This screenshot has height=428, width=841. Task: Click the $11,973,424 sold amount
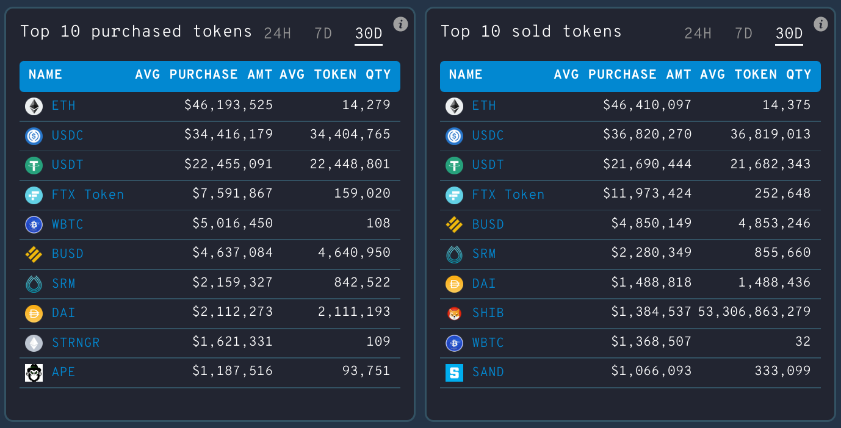[x=648, y=195]
